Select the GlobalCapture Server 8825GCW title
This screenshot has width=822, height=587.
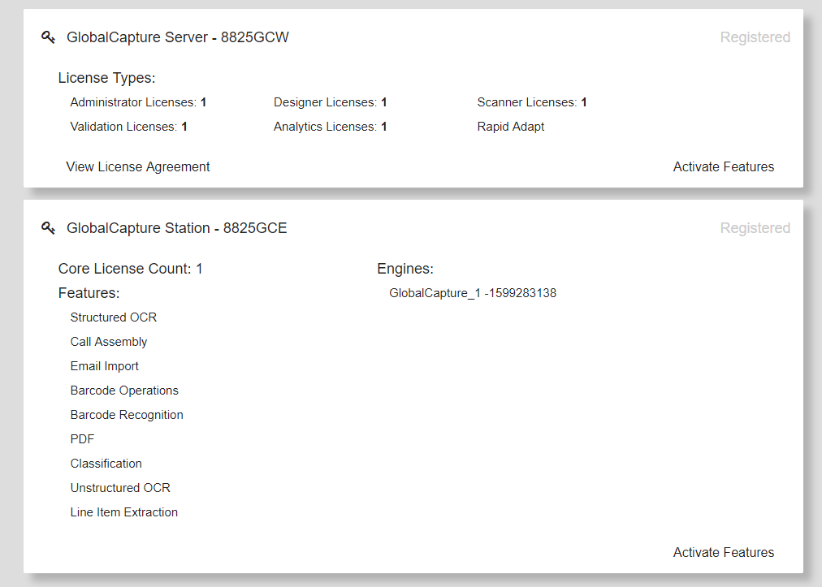click(x=177, y=37)
